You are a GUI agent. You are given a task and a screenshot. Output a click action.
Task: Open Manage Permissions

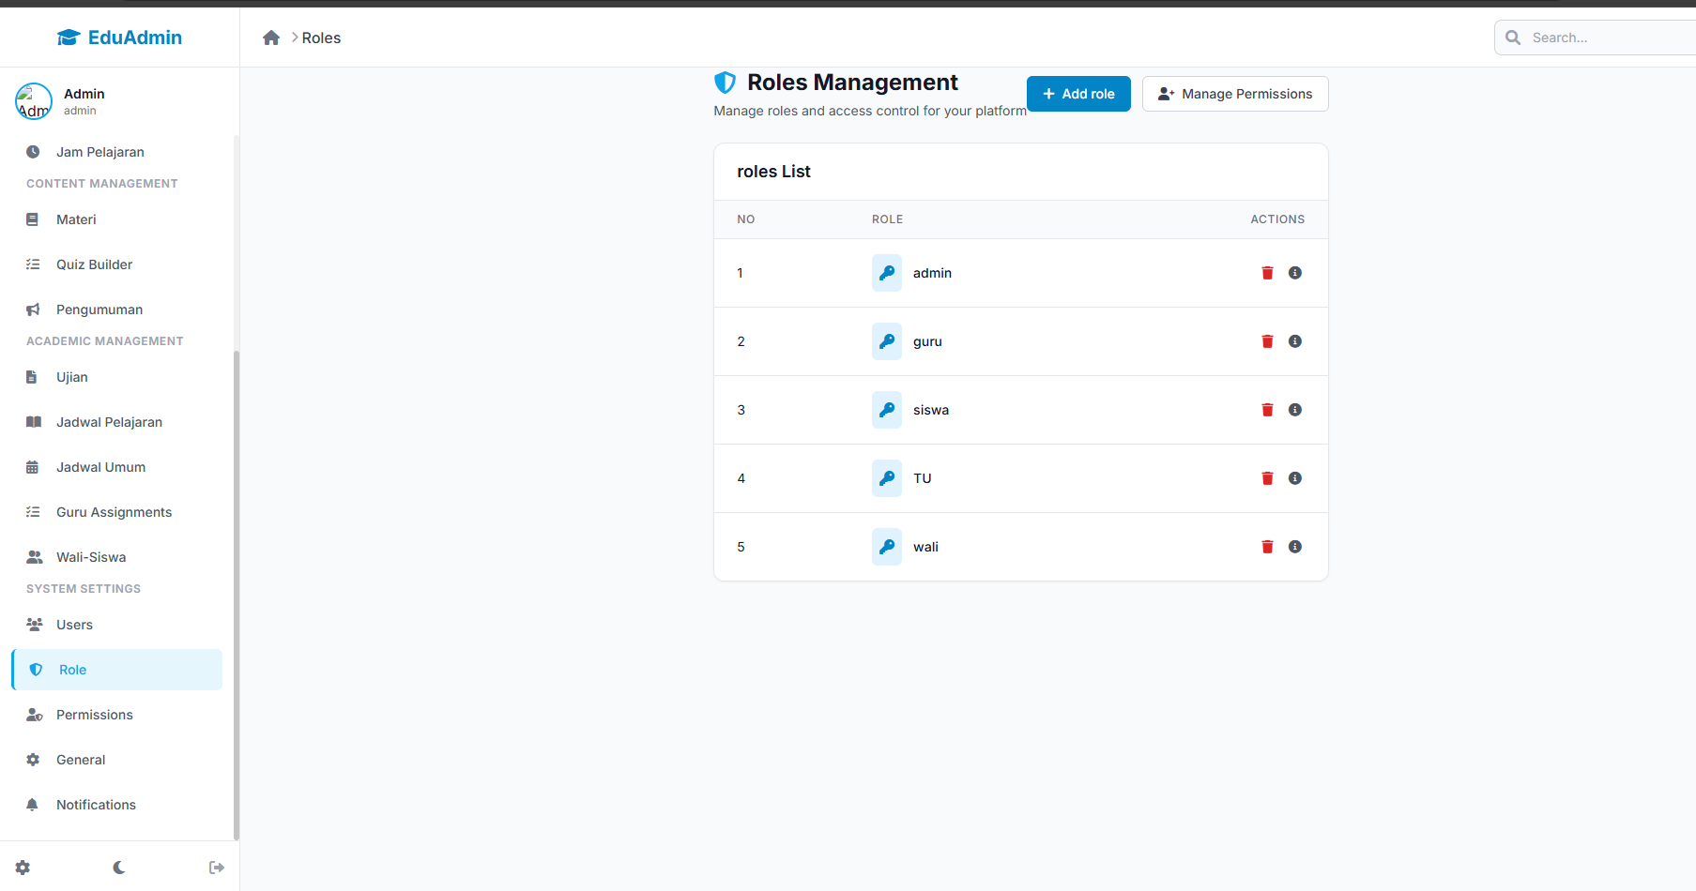[1234, 94]
